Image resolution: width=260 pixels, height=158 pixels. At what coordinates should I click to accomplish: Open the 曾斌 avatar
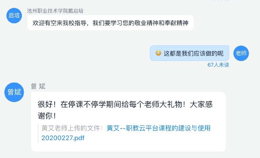(14, 92)
